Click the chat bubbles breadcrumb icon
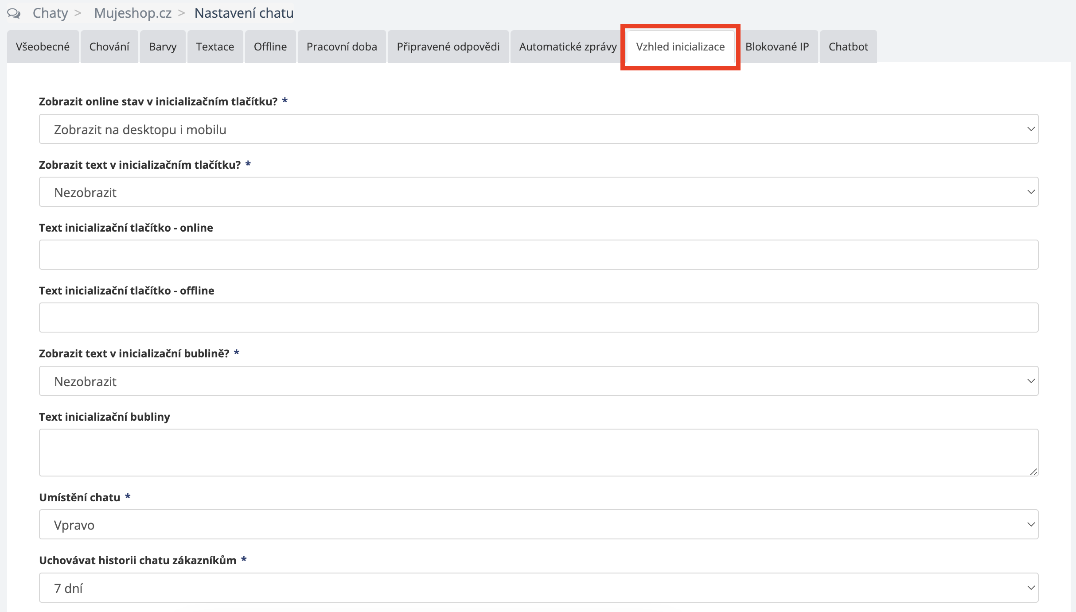 coord(14,13)
